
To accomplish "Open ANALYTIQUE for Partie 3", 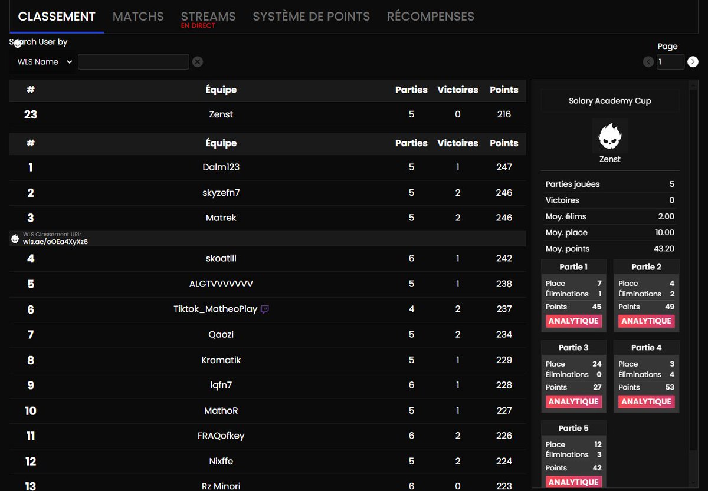I will point(573,401).
